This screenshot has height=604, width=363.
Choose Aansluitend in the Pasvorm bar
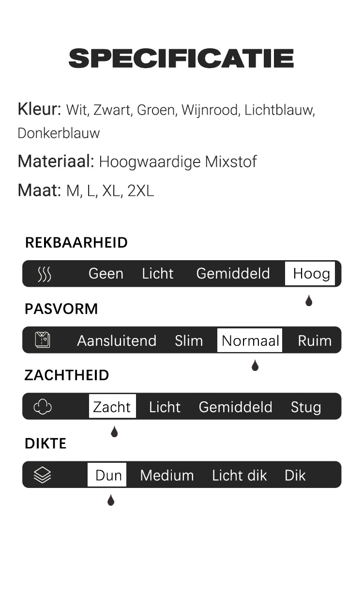pyautogui.click(x=117, y=340)
